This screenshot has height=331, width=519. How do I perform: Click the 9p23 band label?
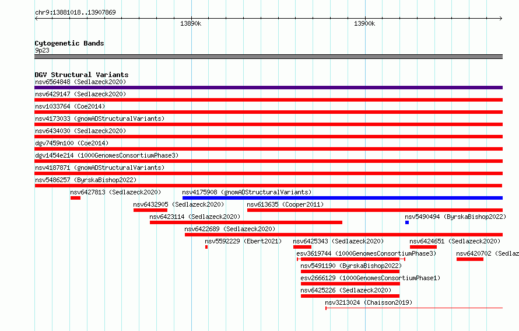[x=42, y=50]
